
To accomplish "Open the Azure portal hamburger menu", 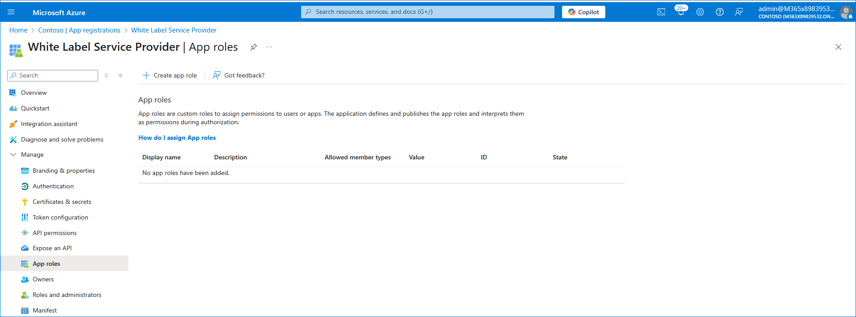I will tap(11, 12).
